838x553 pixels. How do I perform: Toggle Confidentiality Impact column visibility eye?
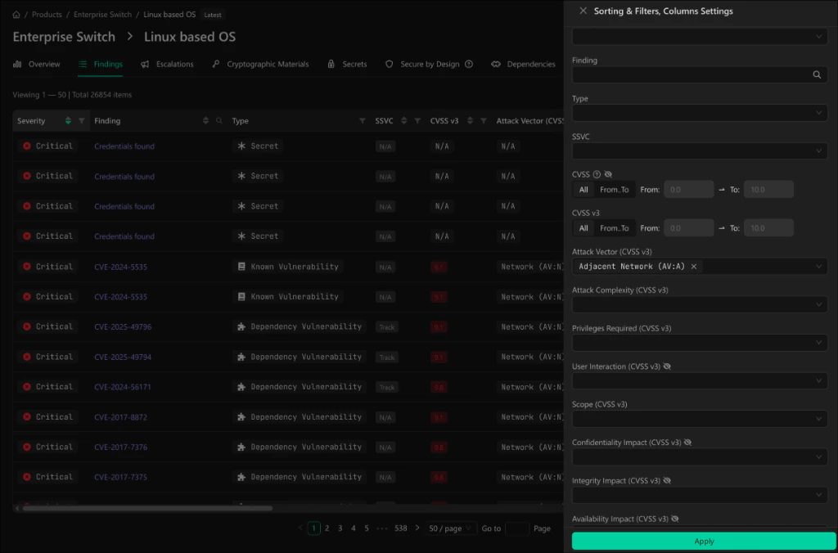[687, 443]
